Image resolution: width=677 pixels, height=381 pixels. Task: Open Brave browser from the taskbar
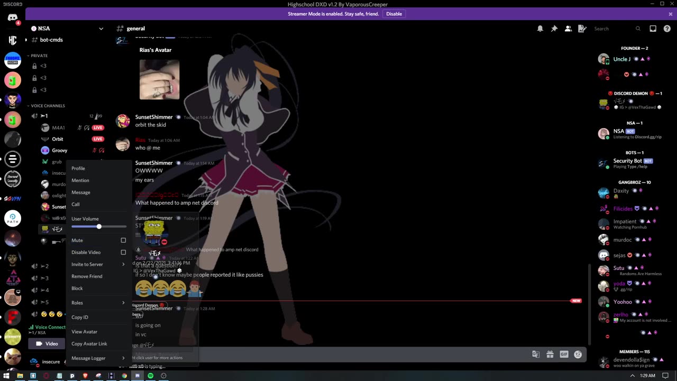[x=85, y=376]
